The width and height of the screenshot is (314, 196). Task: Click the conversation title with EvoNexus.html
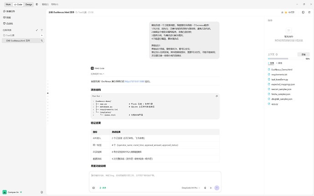point(61,12)
